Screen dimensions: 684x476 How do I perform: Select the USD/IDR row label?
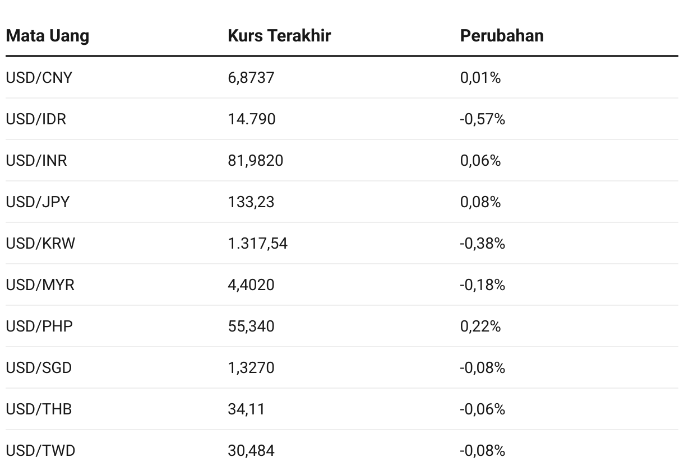[x=36, y=119]
